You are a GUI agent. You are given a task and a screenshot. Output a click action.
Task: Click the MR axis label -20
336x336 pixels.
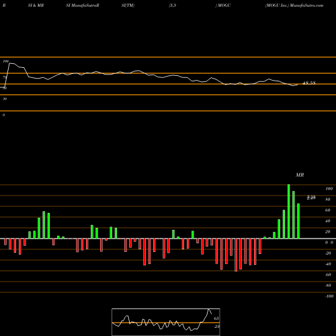tap(328, 253)
